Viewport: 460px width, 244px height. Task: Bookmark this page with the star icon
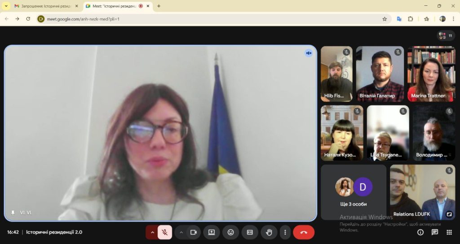(x=385, y=19)
